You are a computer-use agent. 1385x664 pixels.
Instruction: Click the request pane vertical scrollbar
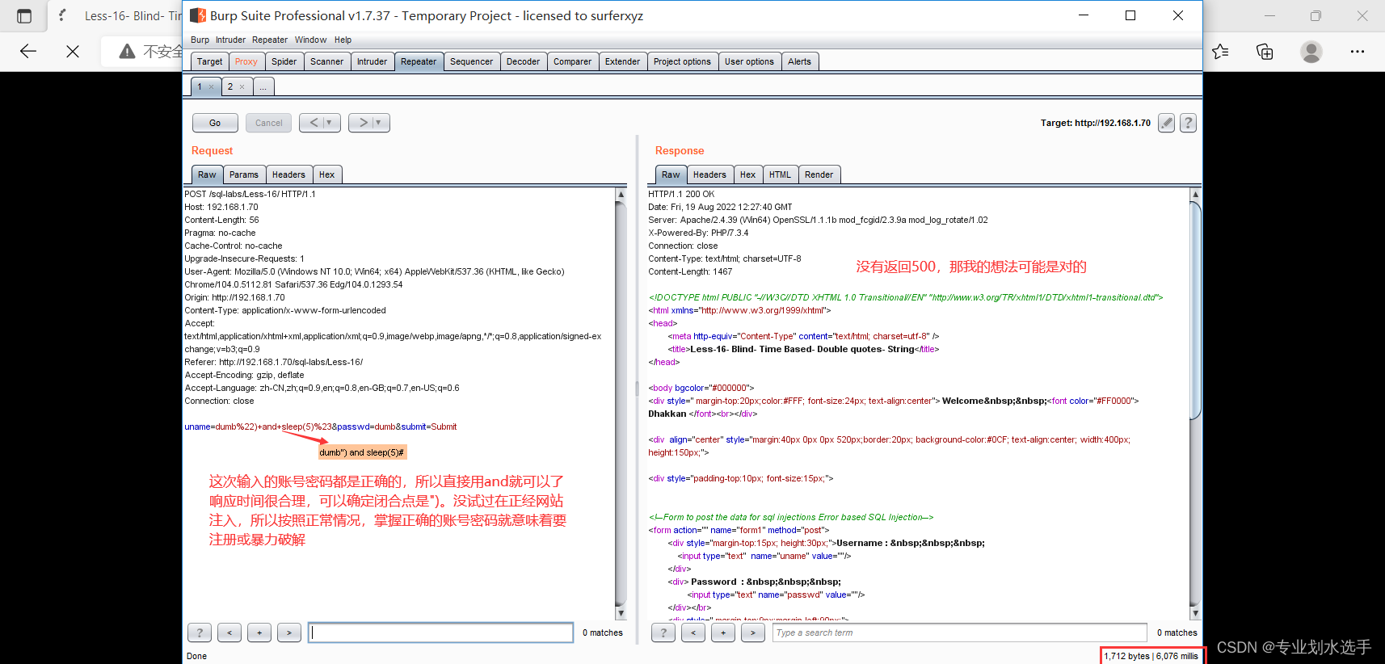[x=621, y=404]
